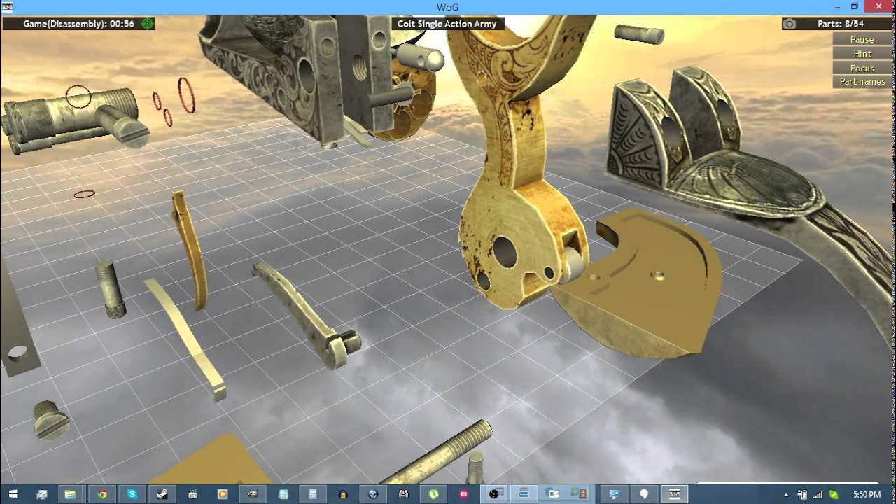Screen dimensions: 896x504
Task: Open Skype from taskbar
Action: click(132, 494)
